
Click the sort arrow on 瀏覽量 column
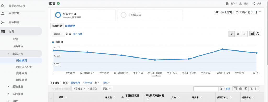click(122, 97)
